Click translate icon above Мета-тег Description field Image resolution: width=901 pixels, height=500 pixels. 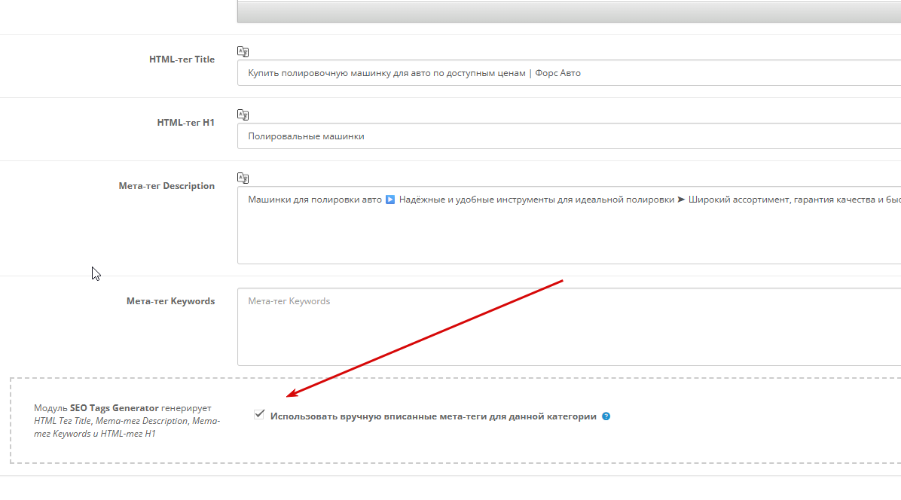click(x=243, y=178)
